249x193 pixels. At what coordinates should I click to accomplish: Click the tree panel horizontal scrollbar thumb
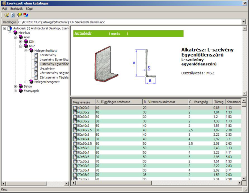(x=26, y=184)
